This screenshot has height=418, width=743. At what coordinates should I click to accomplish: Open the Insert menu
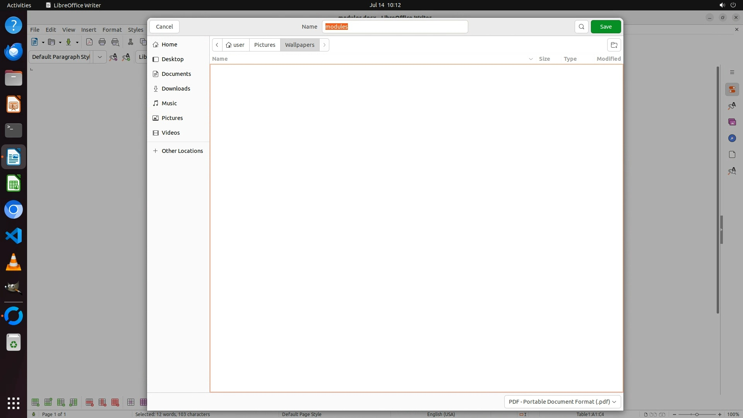(89, 30)
